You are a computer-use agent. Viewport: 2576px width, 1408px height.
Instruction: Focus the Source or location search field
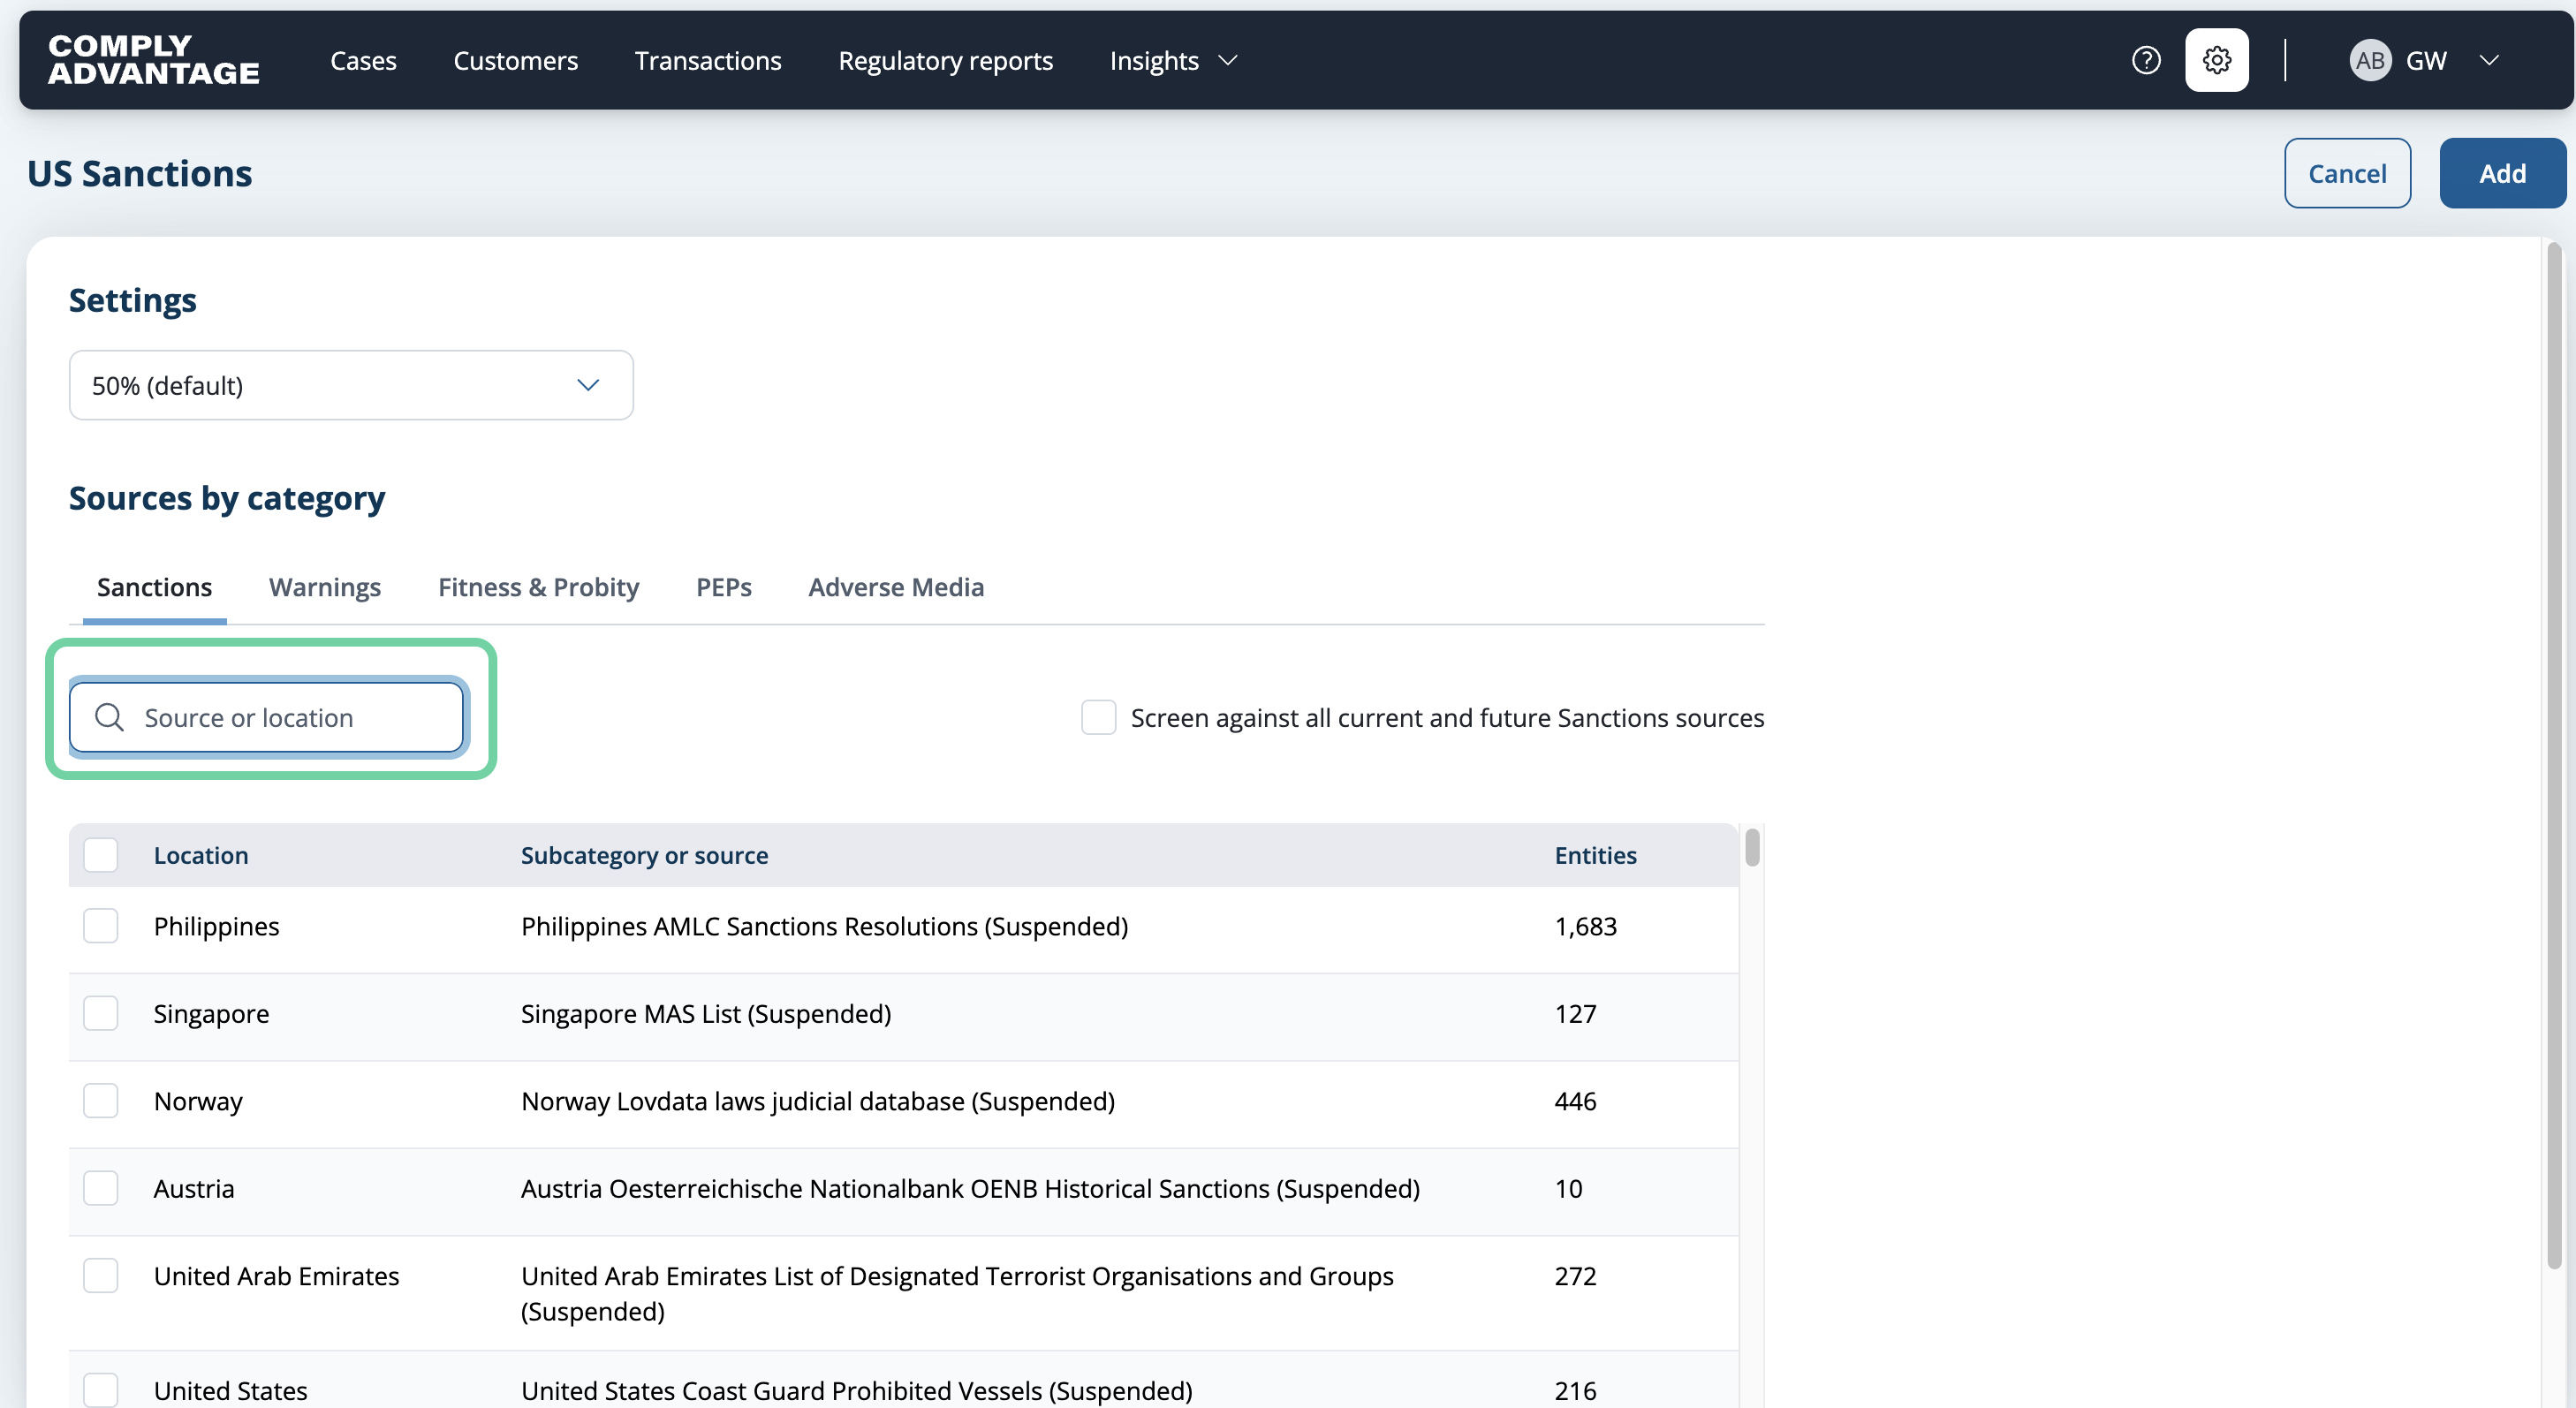pyautogui.click(x=267, y=717)
